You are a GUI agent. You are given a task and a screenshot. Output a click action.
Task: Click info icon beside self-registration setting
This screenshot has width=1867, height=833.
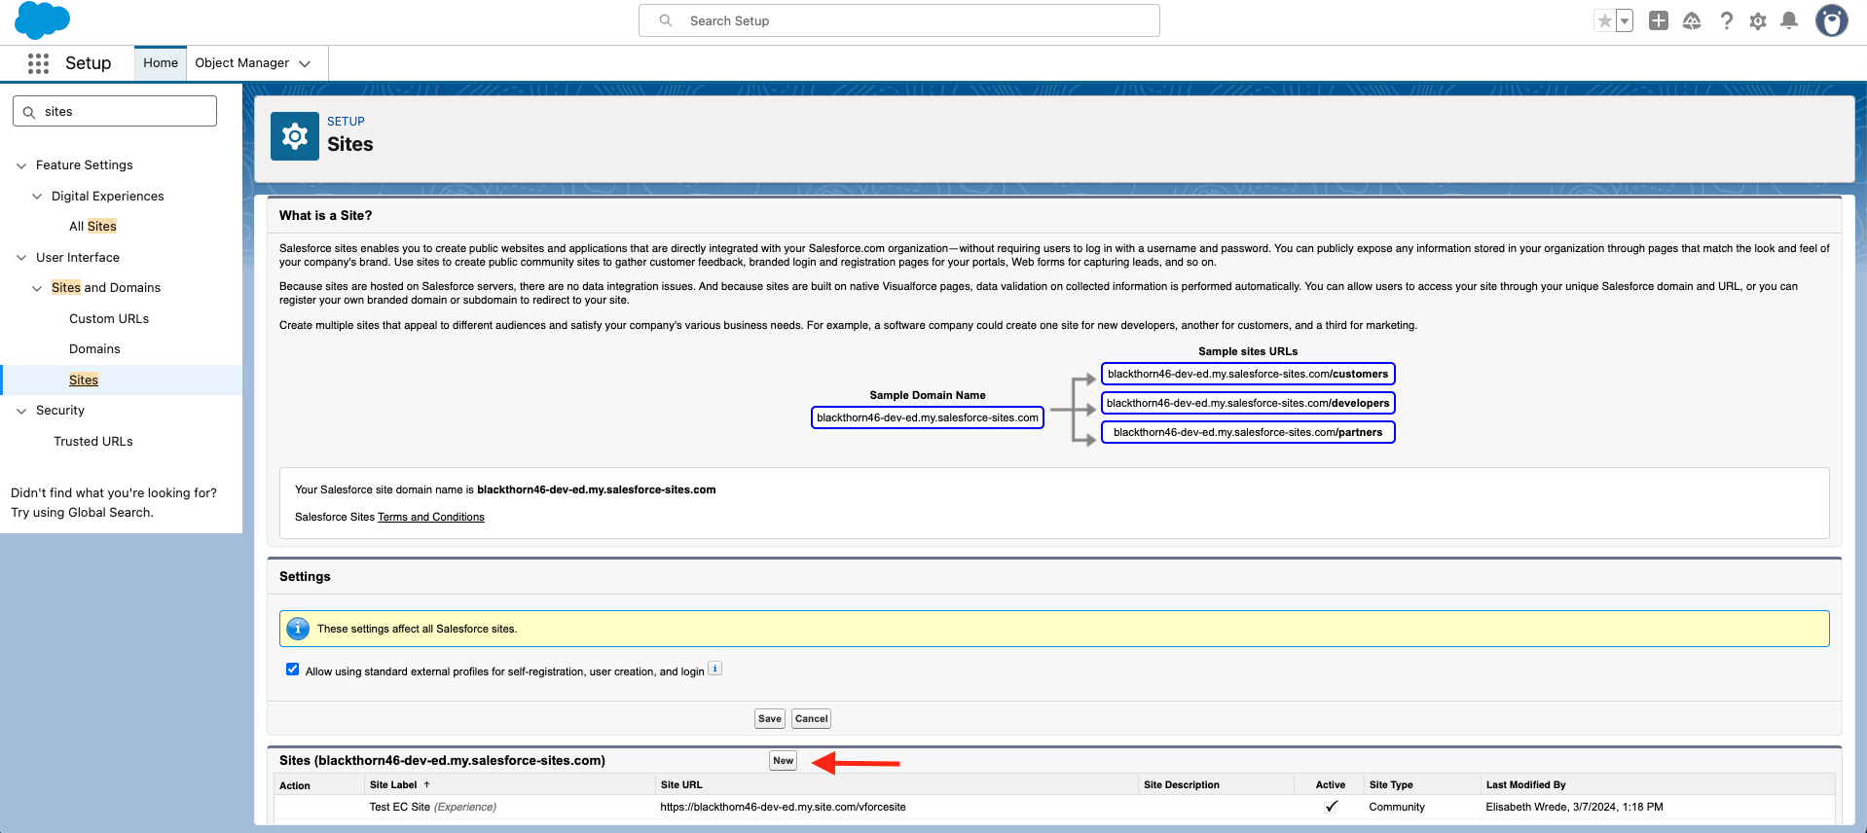[714, 669]
